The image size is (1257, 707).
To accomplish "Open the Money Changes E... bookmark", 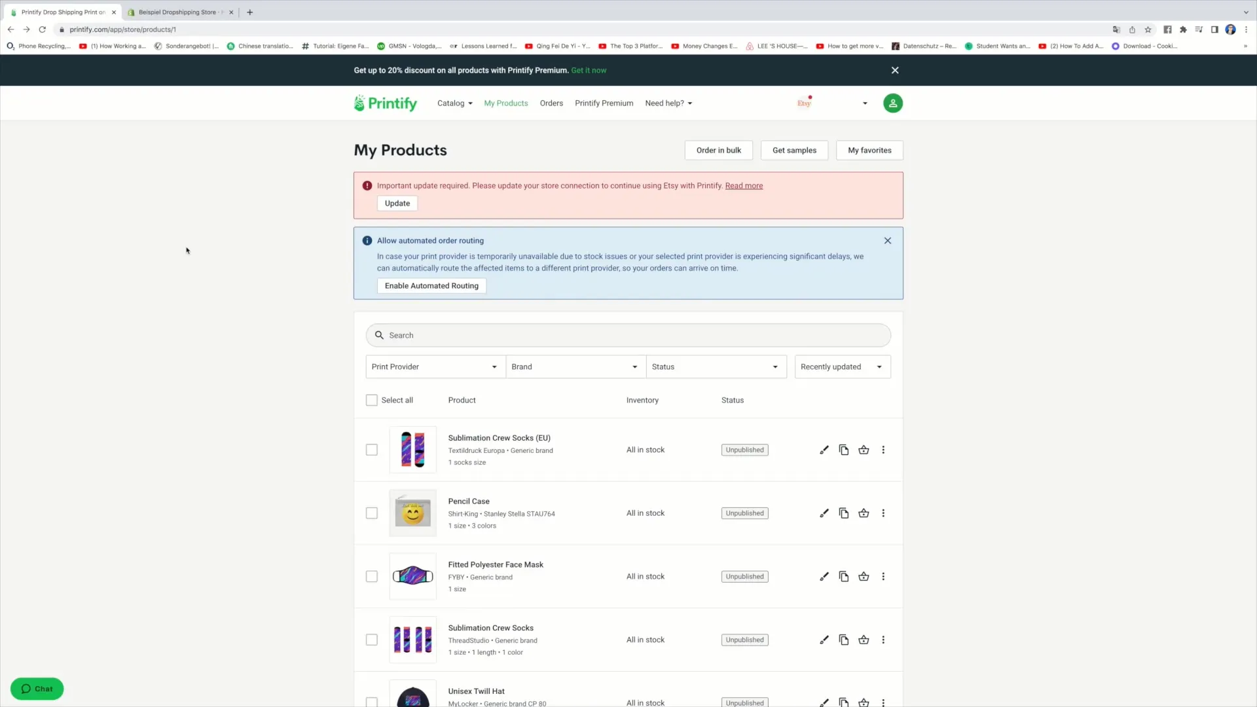I will [x=704, y=46].
